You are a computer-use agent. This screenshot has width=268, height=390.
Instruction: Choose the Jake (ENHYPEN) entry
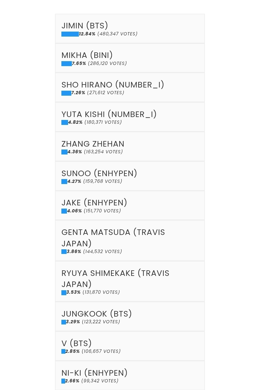pyautogui.click(x=94, y=203)
